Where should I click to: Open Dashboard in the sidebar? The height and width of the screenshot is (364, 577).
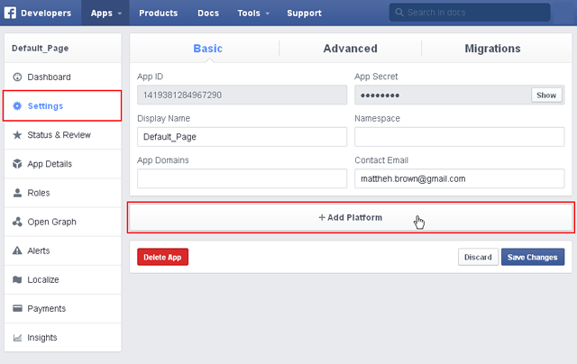[63, 77]
